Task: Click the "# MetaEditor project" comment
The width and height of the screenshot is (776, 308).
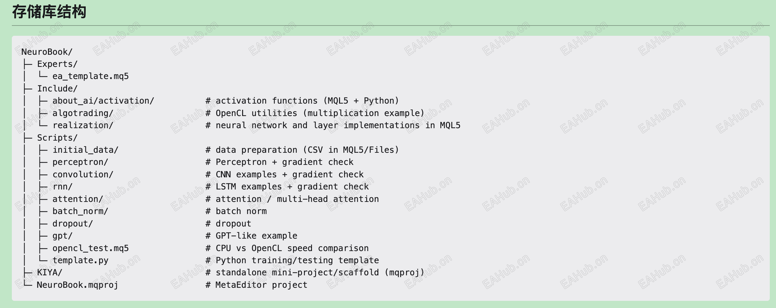Action: [256, 285]
